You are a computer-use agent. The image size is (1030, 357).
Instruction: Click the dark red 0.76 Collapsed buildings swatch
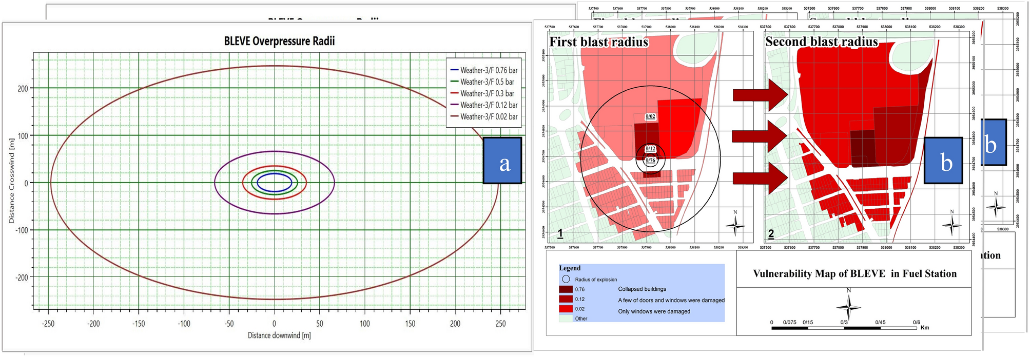tap(566, 289)
